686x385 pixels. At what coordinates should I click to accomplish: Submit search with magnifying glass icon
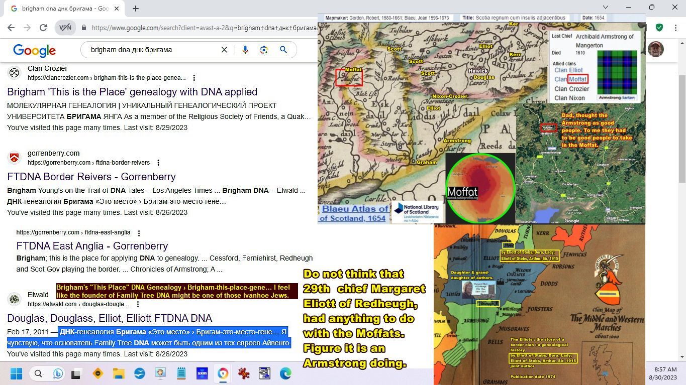tap(283, 50)
